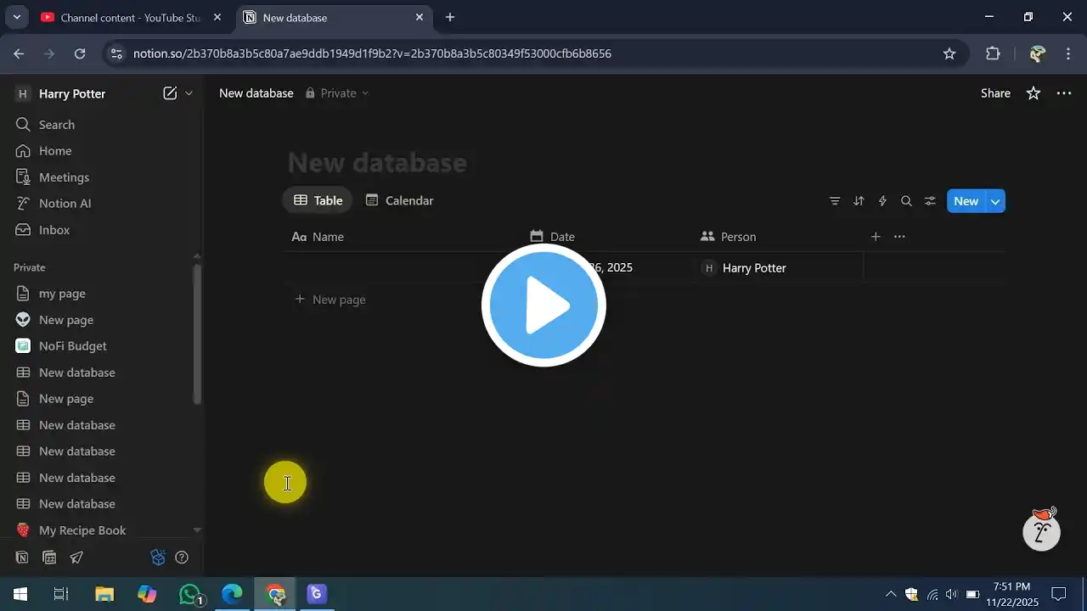Switch to the Table view tab
Image resolution: width=1087 pixels, height=611 pixels.
coord(318,200)
